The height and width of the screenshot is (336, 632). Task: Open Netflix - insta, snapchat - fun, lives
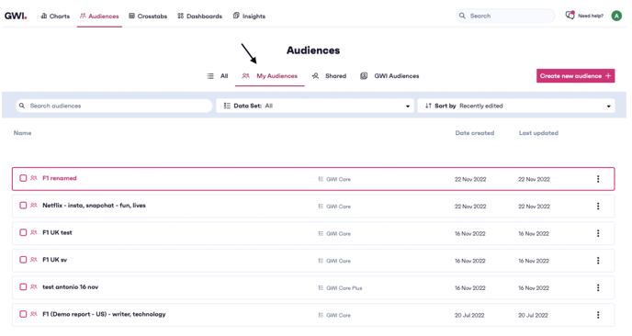[x=94, y=206]
